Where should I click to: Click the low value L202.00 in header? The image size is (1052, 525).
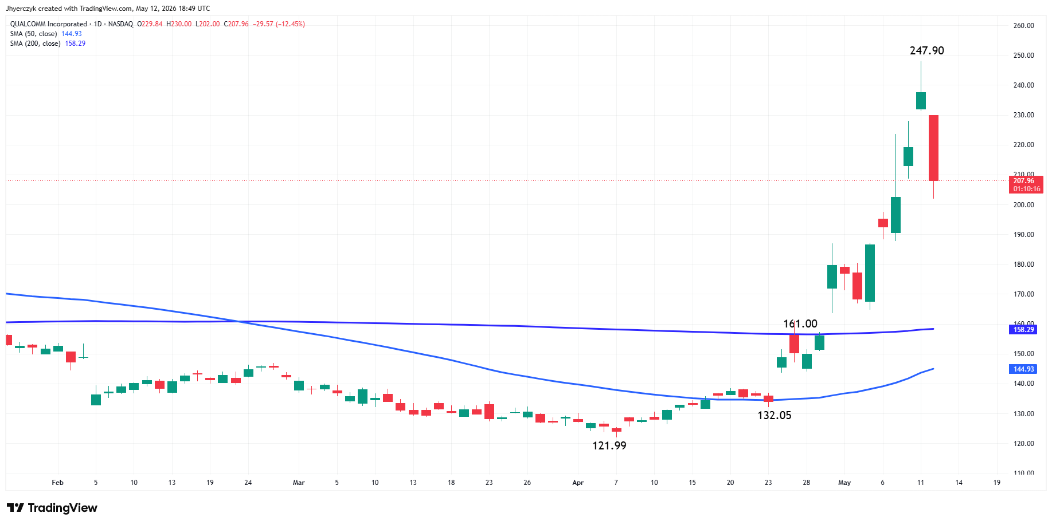point(208,24)
